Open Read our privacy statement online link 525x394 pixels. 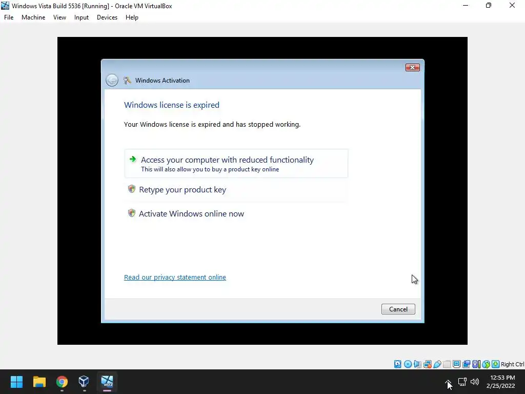175,277
